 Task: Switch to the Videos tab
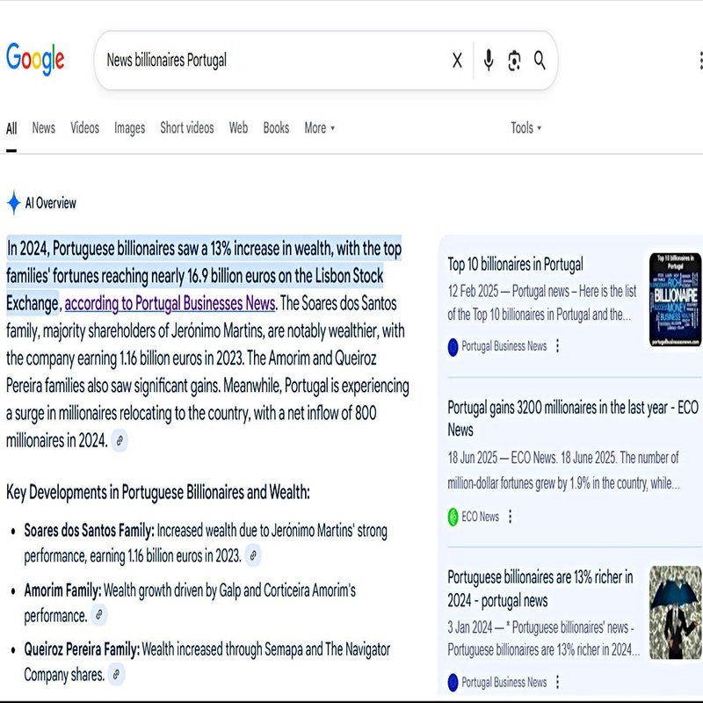pos(84,127)
